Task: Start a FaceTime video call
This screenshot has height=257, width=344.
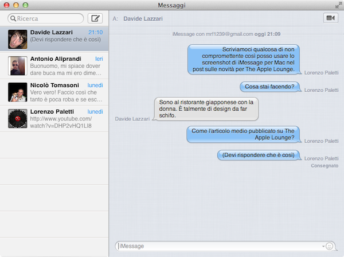Action: tap(331, 18)
